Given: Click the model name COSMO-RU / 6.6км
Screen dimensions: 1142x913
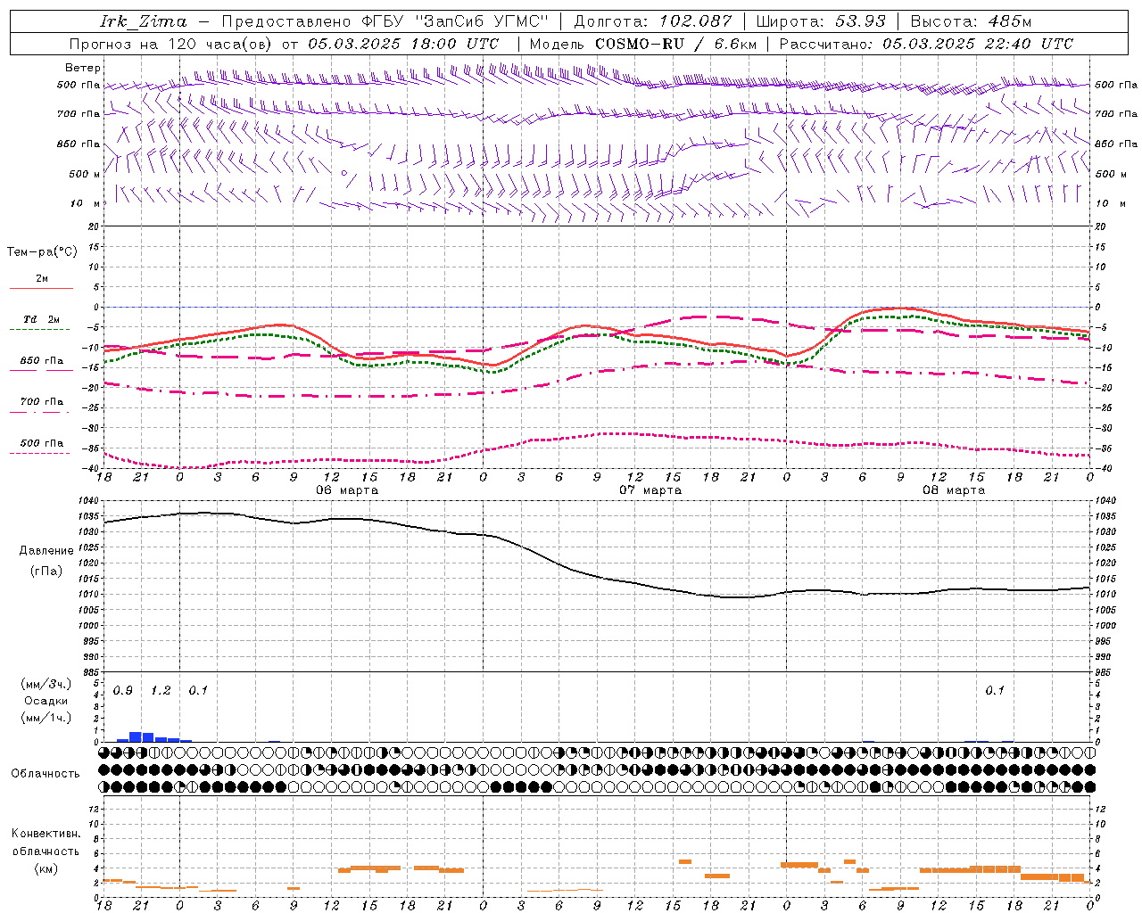Looking at the screenshot, I should (676, 44).
